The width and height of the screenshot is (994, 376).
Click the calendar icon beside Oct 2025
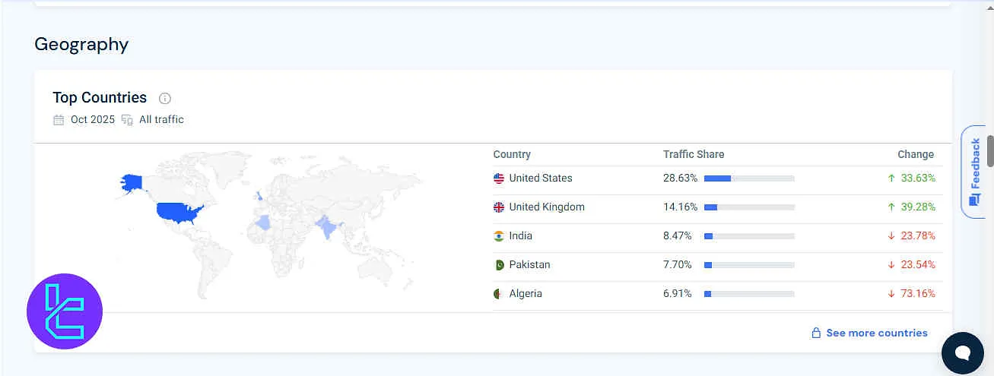(x=59, y=120)
